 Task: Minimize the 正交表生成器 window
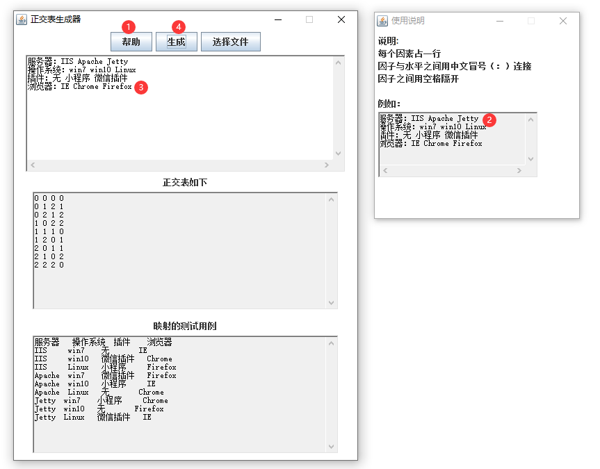click(x=278, y=19)
